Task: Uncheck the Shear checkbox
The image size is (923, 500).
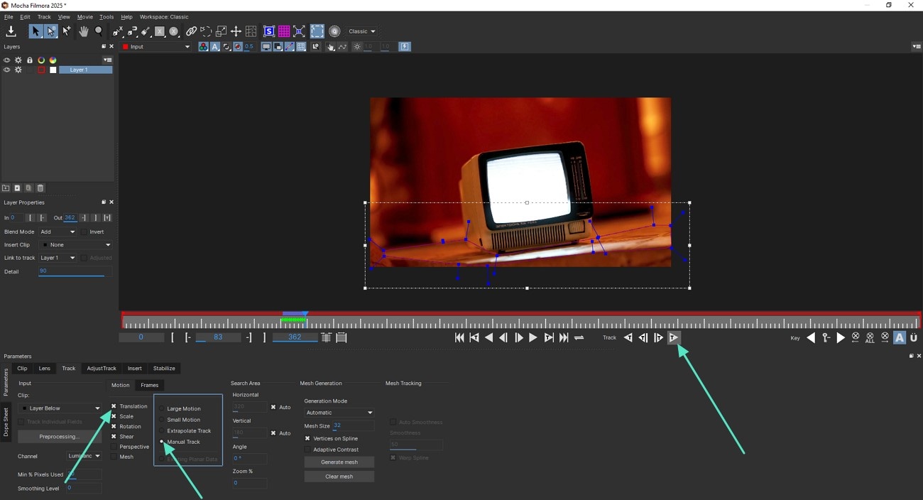Action: (x=114, y=437)
